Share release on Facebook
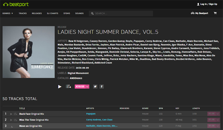The image size is (223, 130). click(102, 87)
